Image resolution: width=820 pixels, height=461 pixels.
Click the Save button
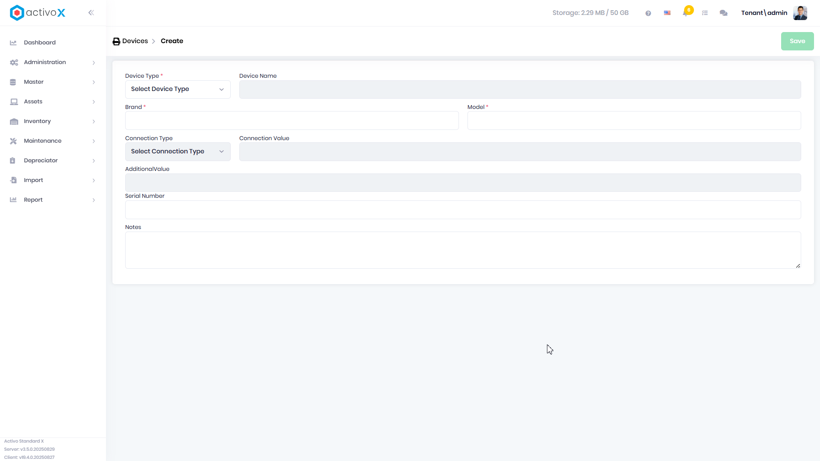[x=797, y=41]
